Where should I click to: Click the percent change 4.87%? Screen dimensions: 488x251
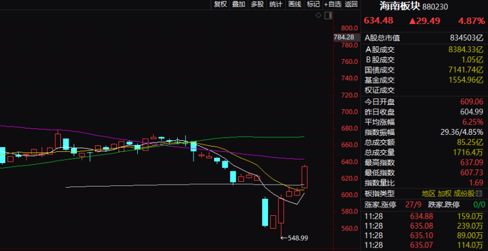point(471,21)
